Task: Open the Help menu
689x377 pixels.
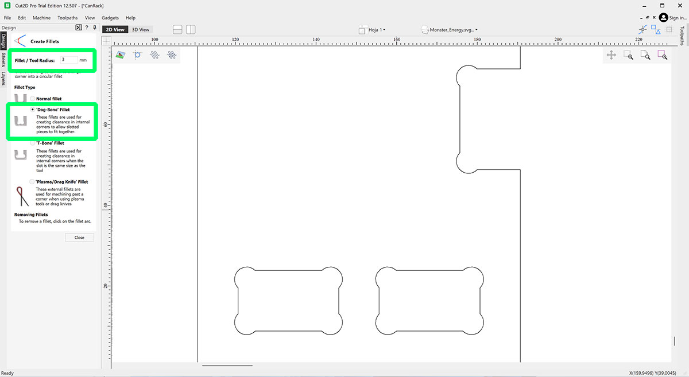Action: pyautogui.click(x=130, y=18)
